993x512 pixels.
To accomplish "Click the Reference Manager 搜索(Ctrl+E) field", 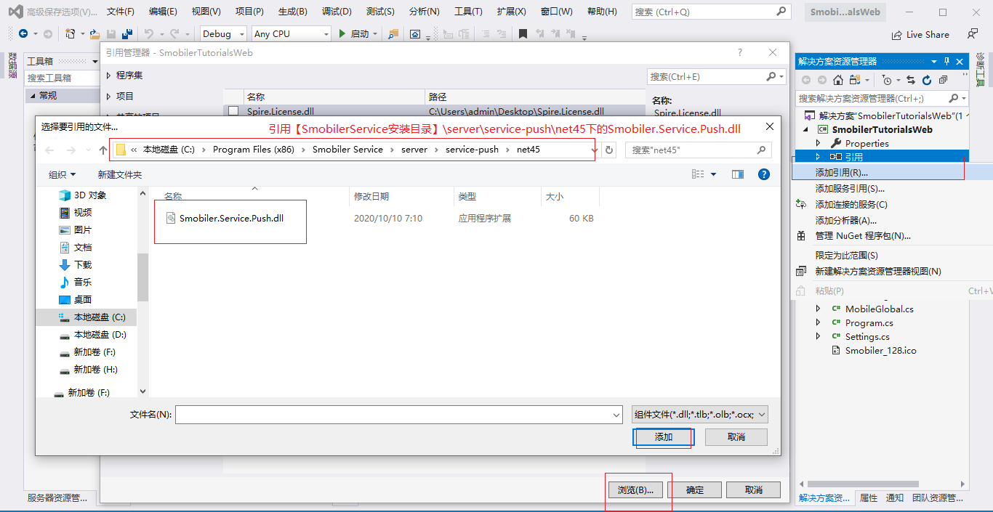I will (x=716, y=76).
